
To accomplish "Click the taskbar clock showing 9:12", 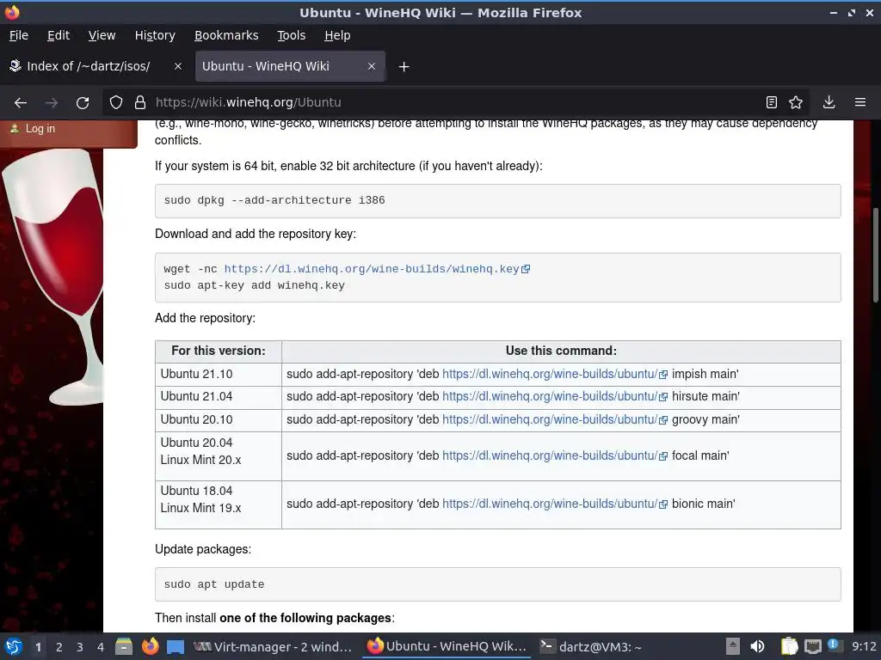I will [x=864, y=646].
